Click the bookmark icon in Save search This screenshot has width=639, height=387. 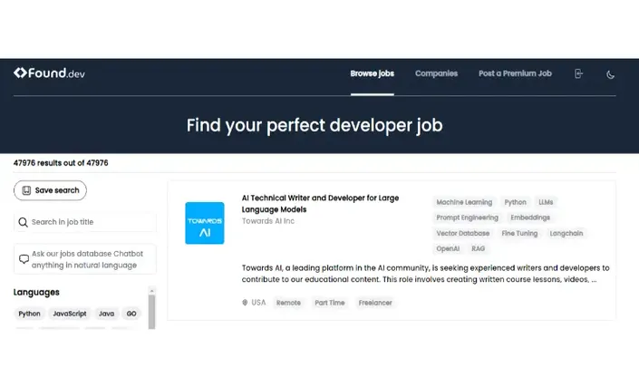[26, 190]
